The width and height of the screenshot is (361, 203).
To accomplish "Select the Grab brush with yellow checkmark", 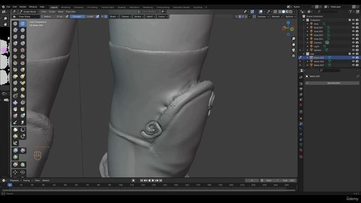I will tap(23, 83).
